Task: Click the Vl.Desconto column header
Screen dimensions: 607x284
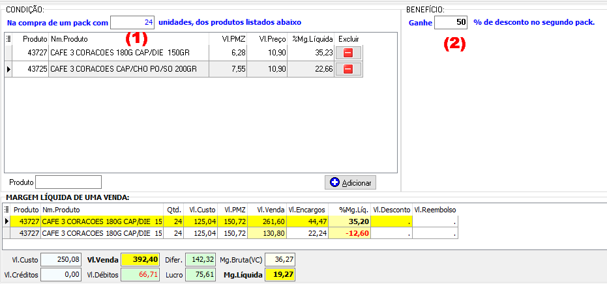Action: 391,210
